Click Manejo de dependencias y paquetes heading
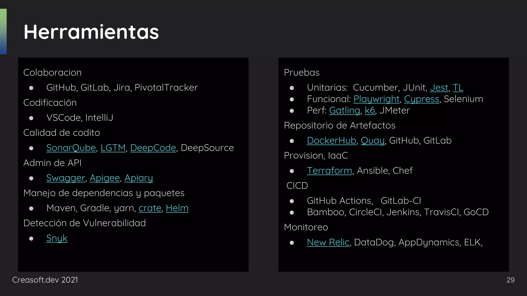 click(104, 193)
